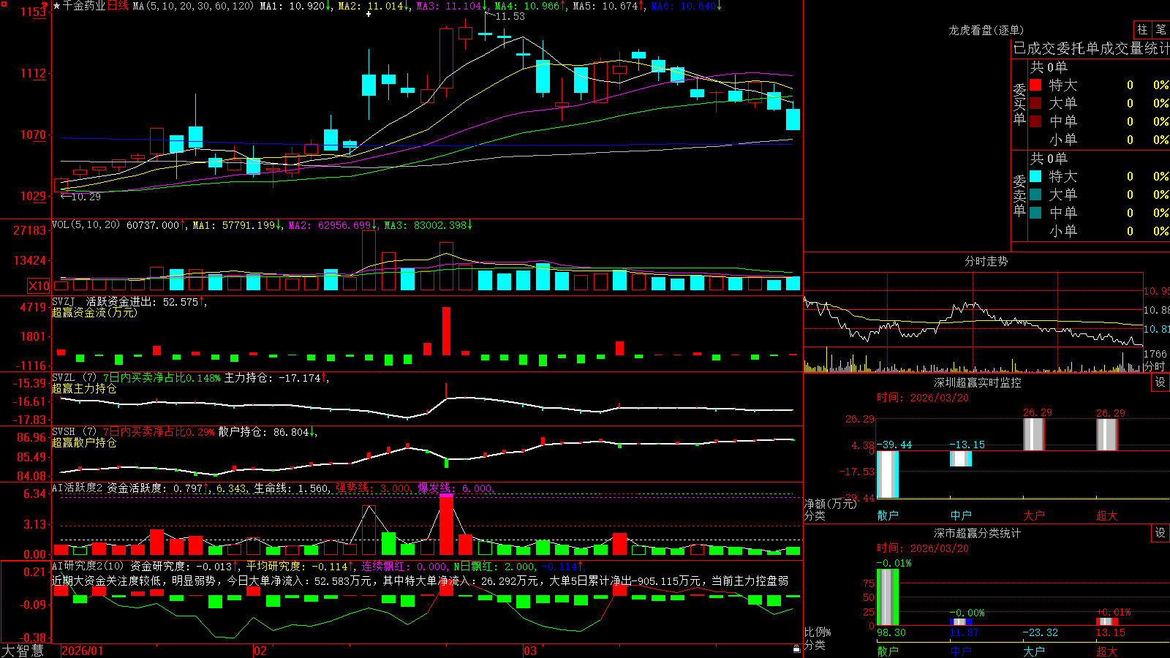The height and width of the screenshot is (658, 1170).
Task: Click the 小单 row under 委卖单
Action: point(1098,231)
